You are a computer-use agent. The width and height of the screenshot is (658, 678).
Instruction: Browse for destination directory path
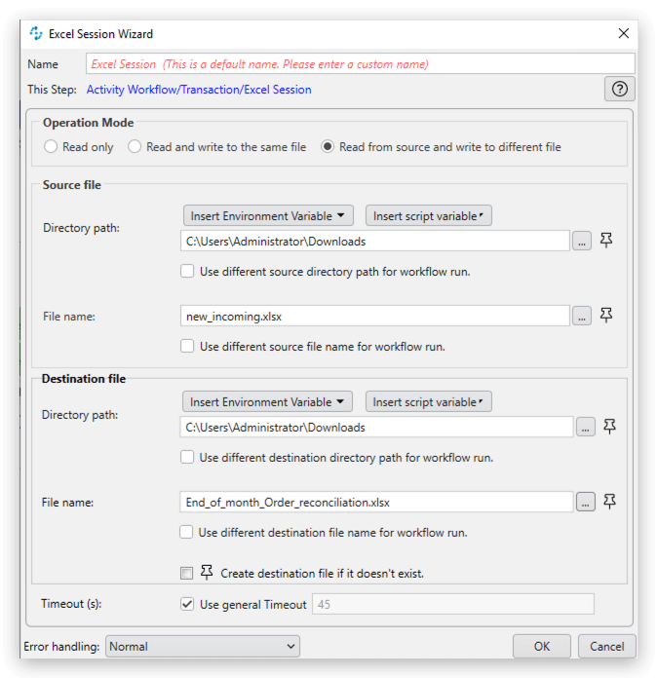[x=585, y=428]
